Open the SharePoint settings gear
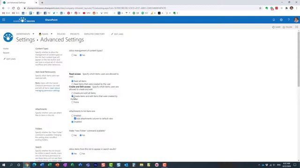300x168 pixels. 281,20
